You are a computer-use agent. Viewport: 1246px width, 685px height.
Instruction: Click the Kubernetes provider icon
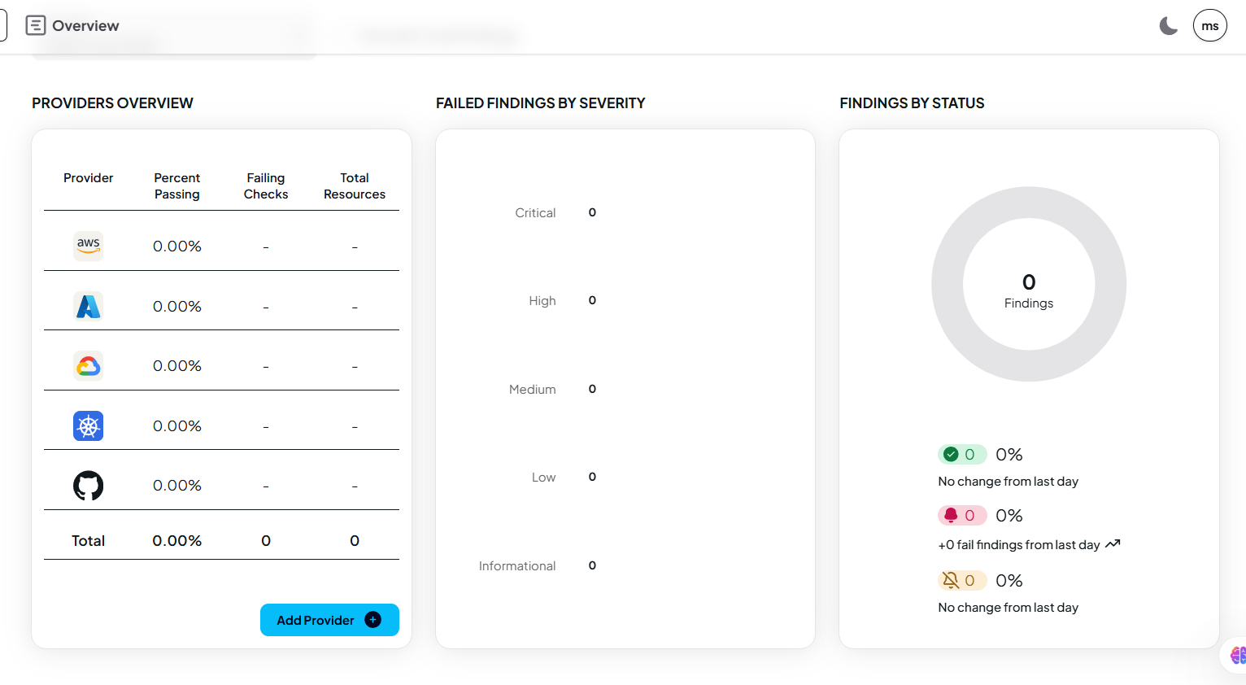[88, 425]
